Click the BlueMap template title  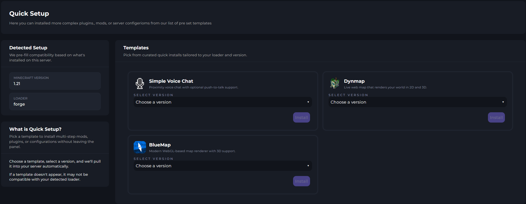160,145
